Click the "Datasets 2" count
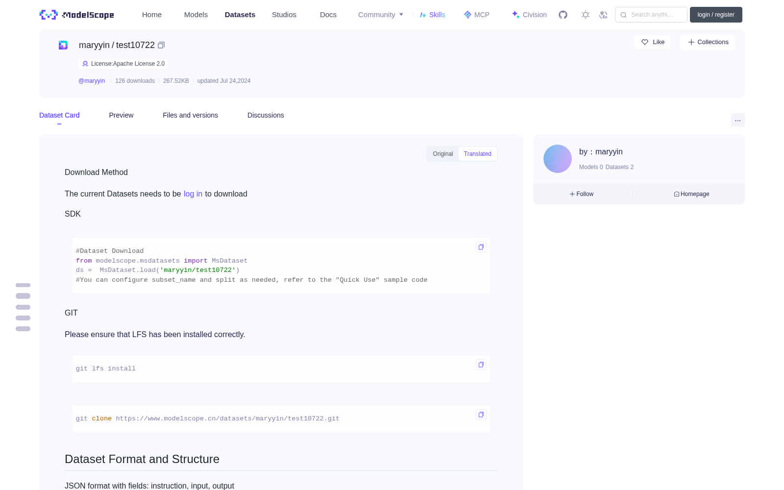 pyautogui.click(x=619, y=167)
